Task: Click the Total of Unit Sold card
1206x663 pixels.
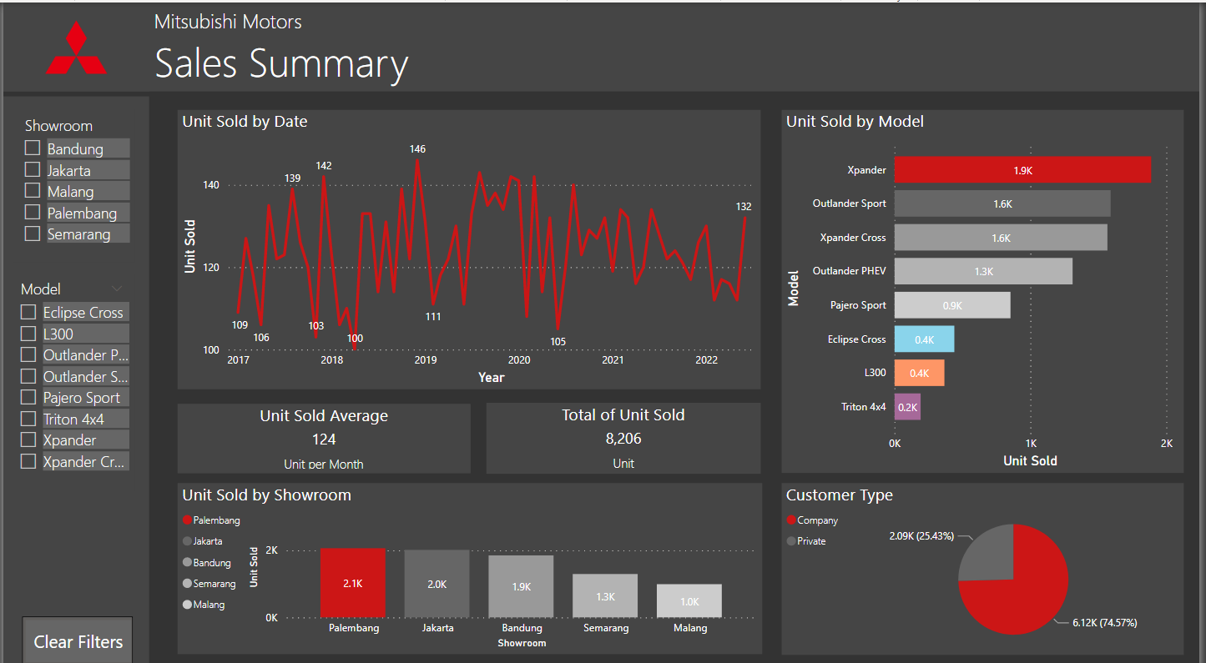Action: (623, 438)
